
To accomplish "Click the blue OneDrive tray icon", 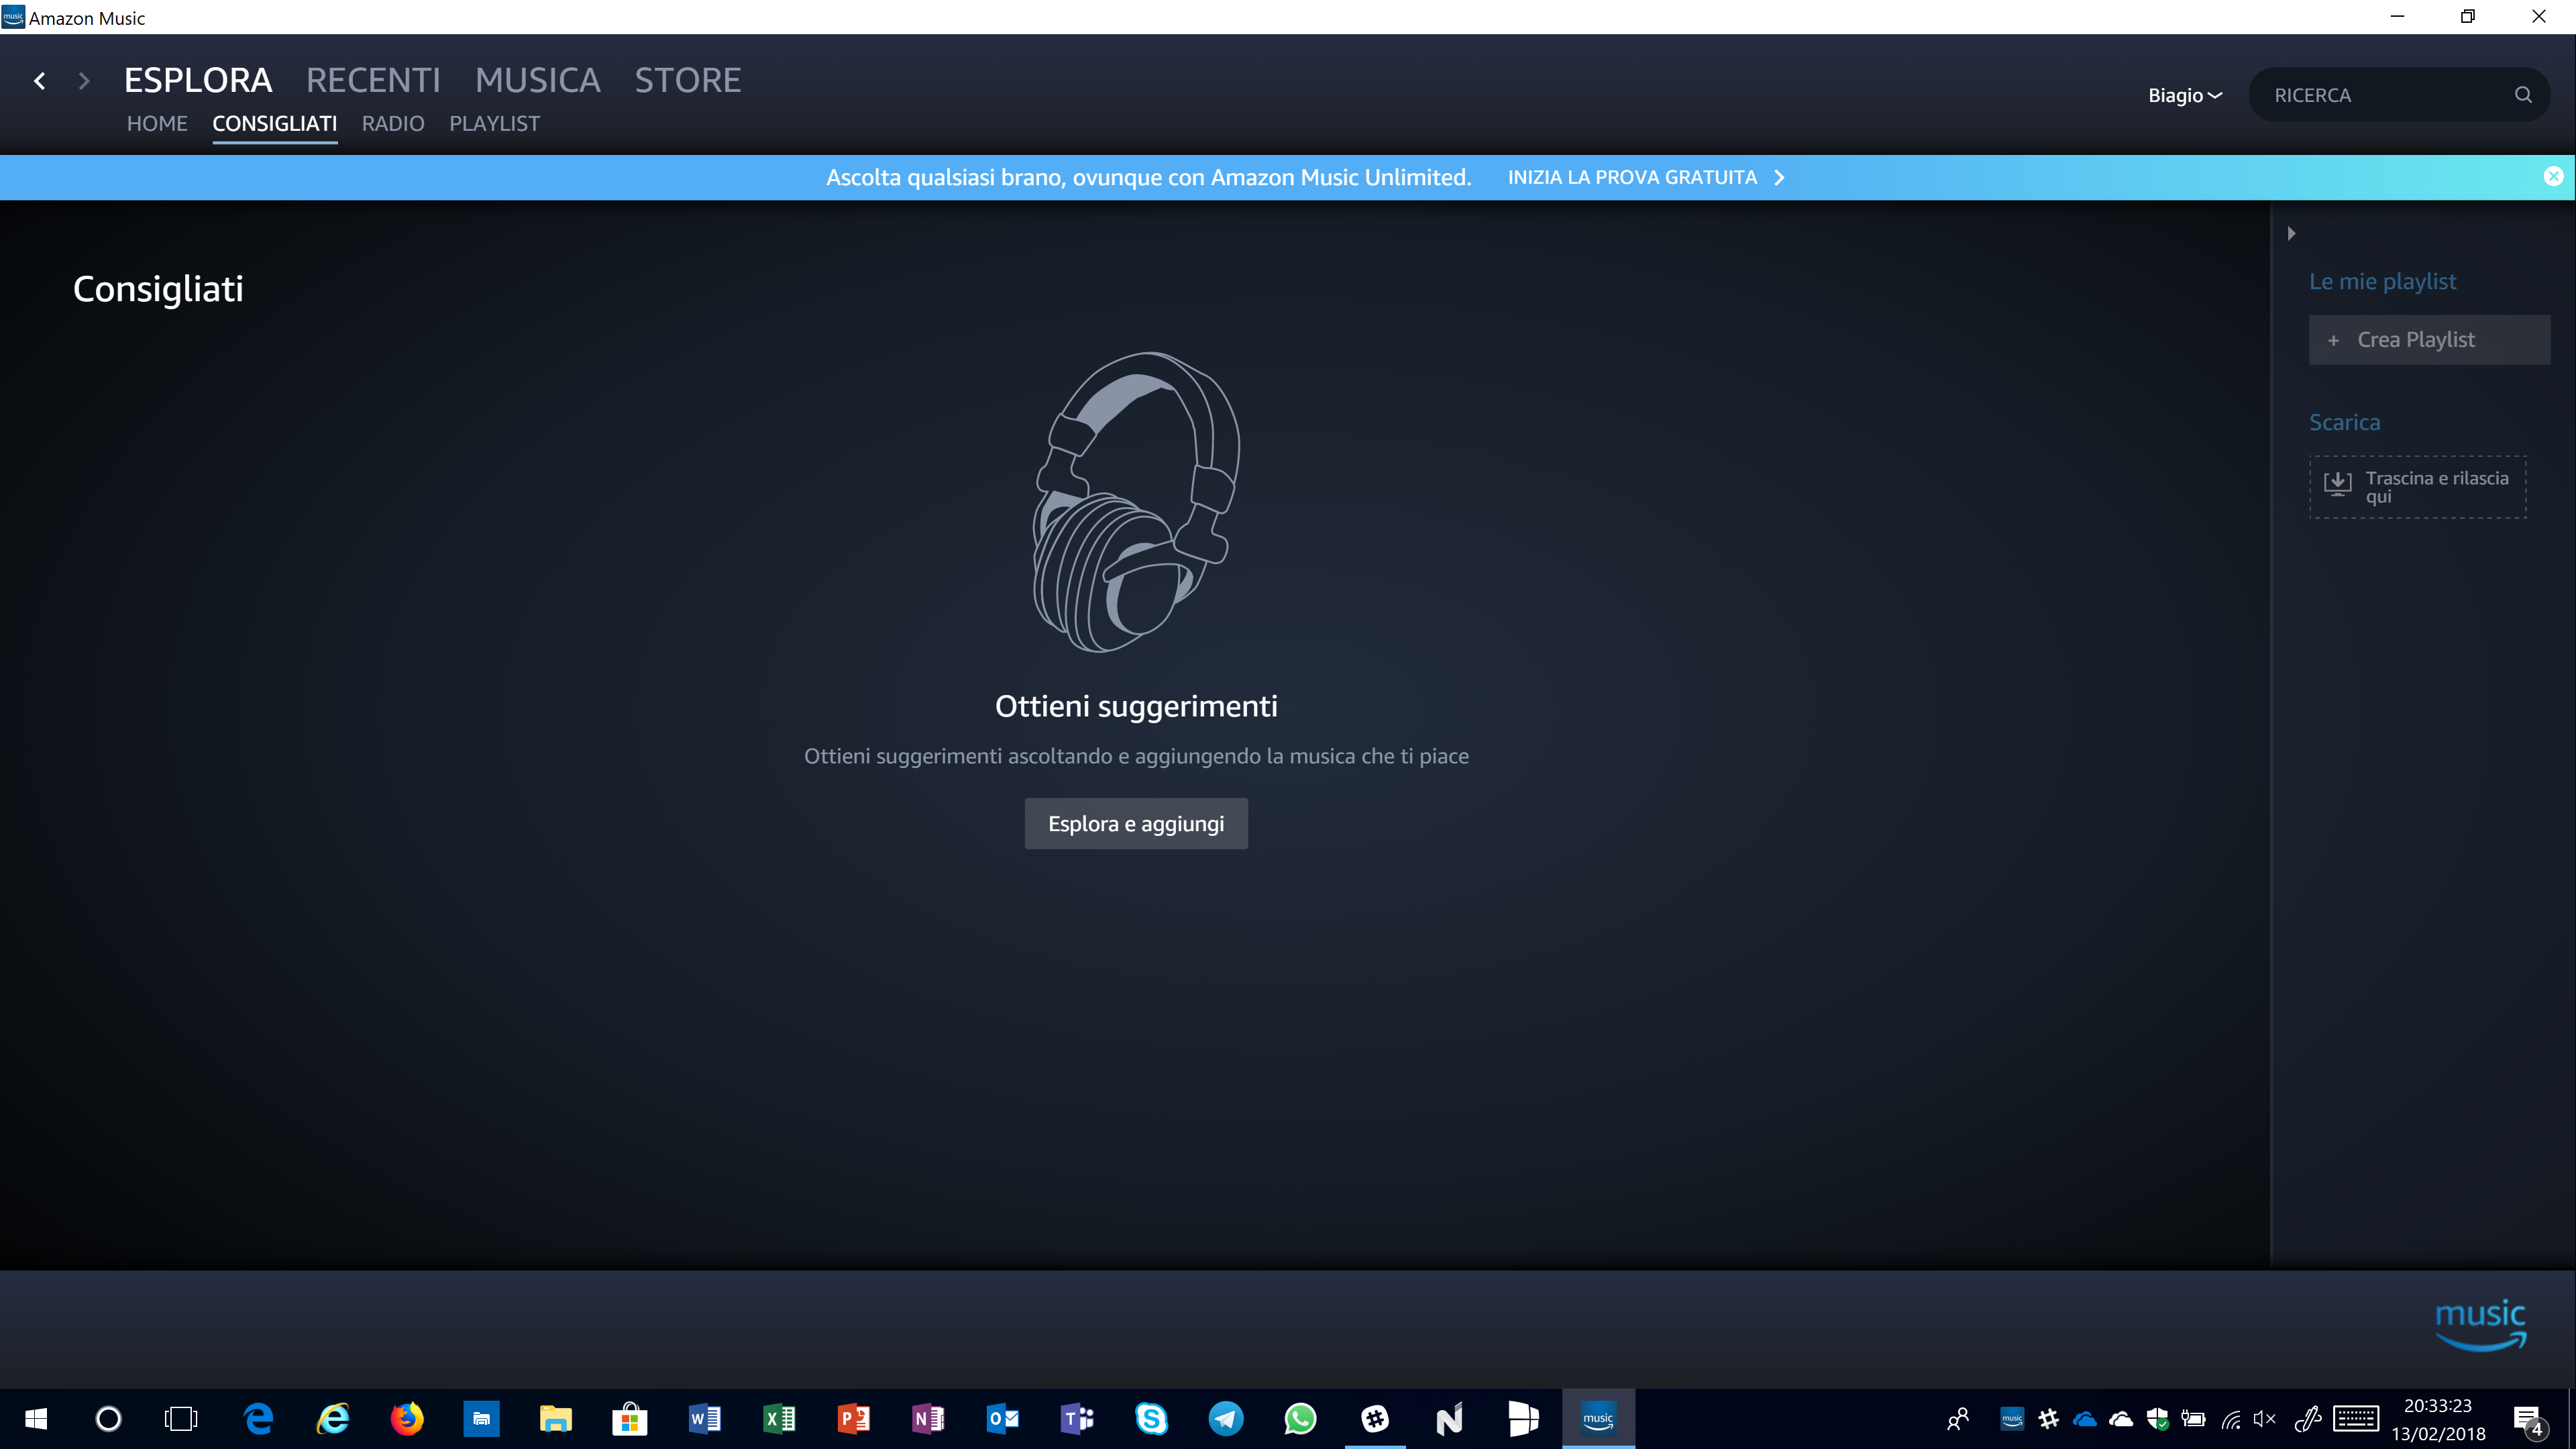I will pyautogui.click(x=2084, y=1418).
